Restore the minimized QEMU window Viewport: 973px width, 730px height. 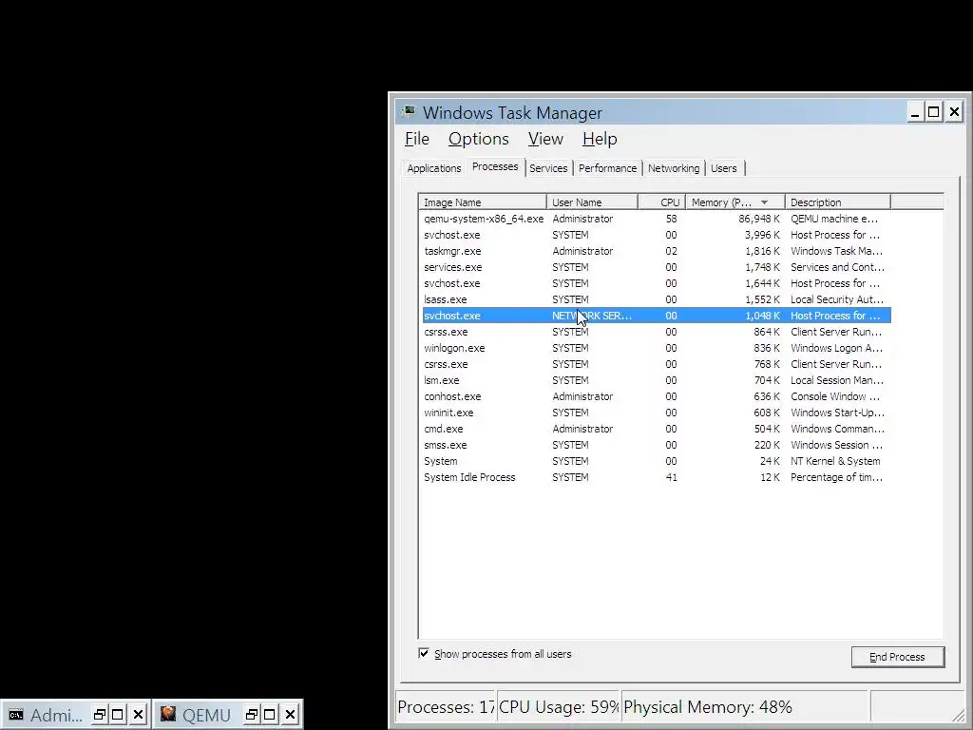pyautogui.click(x=251, y=715)
